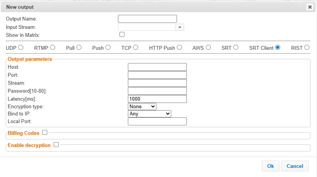
Task: Click the Cancel button
Action: (295, 166)
